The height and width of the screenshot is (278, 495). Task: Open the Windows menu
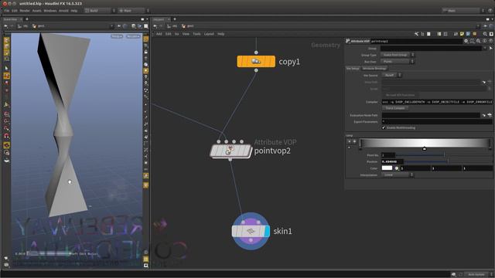[x=50, y=11]
